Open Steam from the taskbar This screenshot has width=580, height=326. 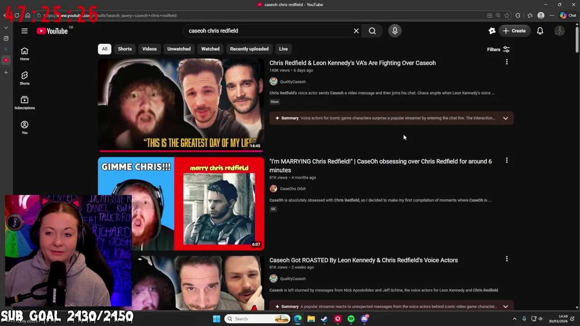tap(324, 319)
